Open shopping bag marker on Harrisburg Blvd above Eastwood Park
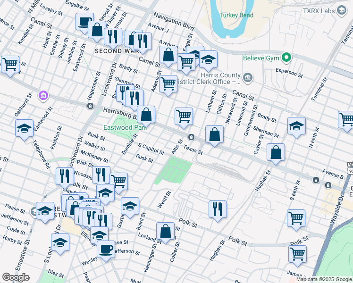 (146, 116)
